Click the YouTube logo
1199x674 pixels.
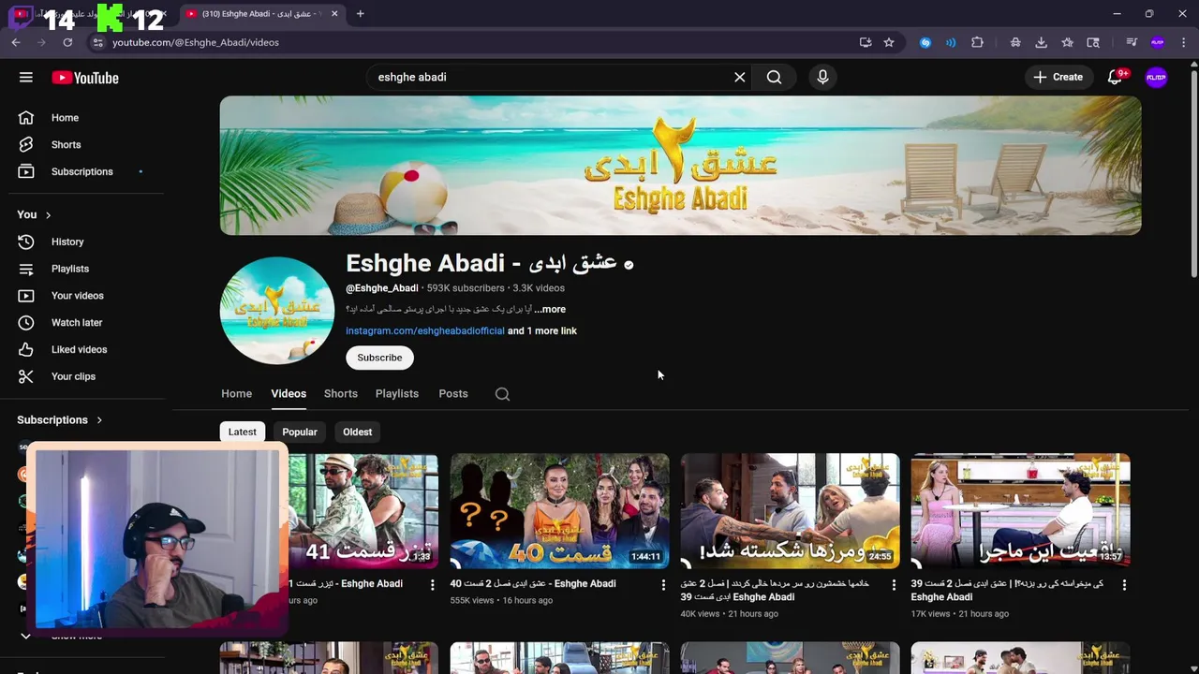pyautogui.click(x=85, y=78)
